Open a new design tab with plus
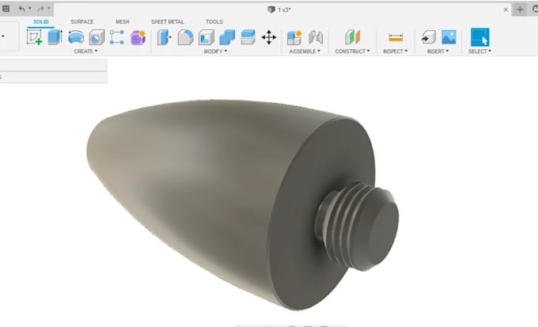The width and height of the screenshot is (538, 327). (520, 10)
